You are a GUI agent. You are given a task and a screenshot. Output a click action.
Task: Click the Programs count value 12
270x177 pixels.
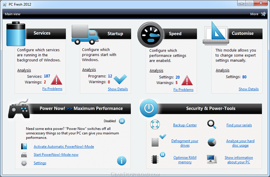[x=110, y=76]
